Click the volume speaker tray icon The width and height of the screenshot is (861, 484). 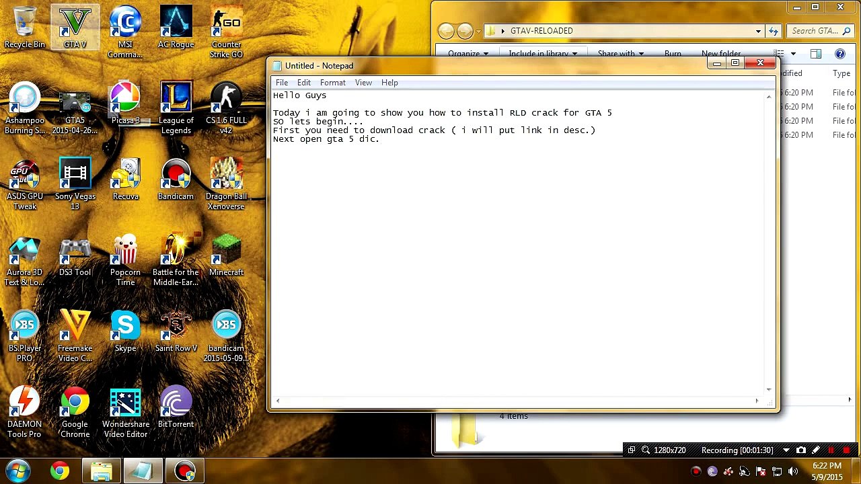point(793,471)
